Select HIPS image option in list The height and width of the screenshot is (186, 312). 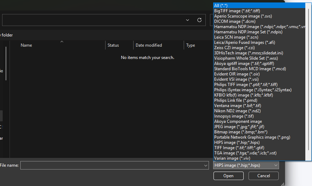259,142
